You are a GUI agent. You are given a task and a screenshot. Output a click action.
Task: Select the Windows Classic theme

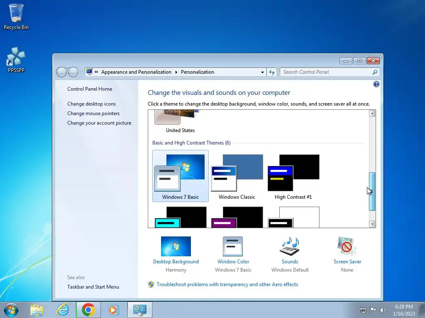pyautogui.click(x=237, y=176)
